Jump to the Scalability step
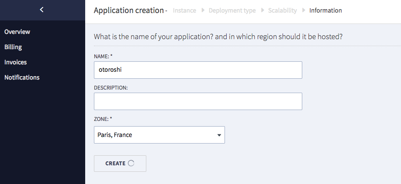Screen dimensions: 401x184 pyautogui.click(x=282, y=10)
